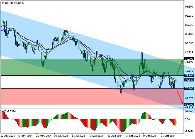Click the 9 Oct 2024 date label
Image resolution: width=195 pixels, height=139 pixels.
[x=150, y=136]
